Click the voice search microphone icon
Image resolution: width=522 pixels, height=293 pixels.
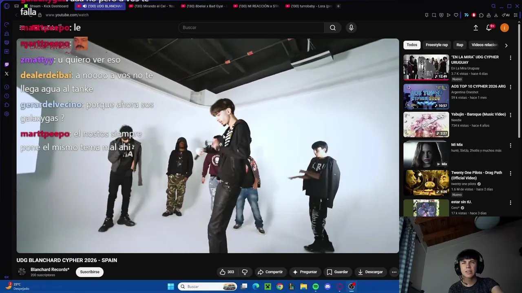pyautogui.click(x=351, y=28)
